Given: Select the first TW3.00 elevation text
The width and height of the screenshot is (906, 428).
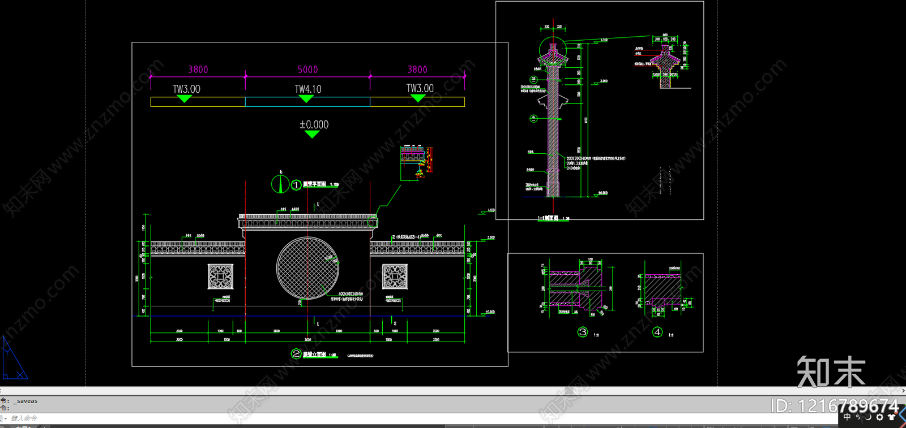Looking at the screenshot, I should pyautogui.click(x=186, y=89).
